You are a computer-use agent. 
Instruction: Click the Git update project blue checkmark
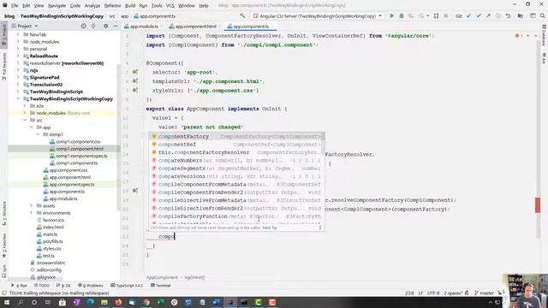tap(468, 15)
